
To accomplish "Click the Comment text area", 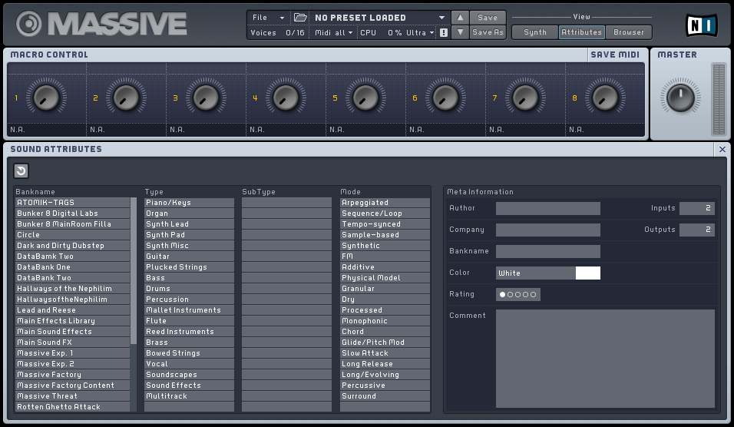I will pyautogui.click(x=605, y=359).
